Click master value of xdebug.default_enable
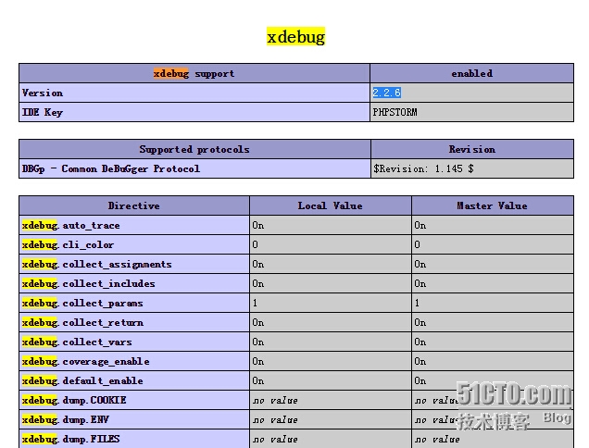 pyautogui.click(x=420, y=380)
